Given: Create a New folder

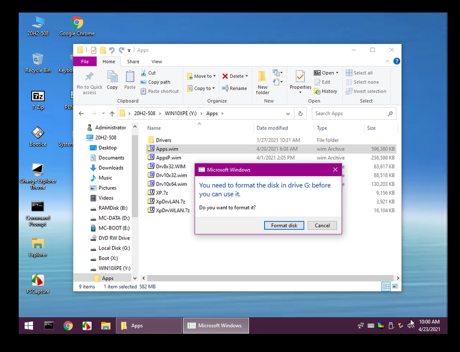Looking at the screenshot, I should pyautogui.click(x=262, y=83).
